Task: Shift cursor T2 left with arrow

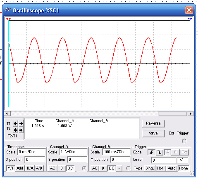Action: (x=15, y=130)
